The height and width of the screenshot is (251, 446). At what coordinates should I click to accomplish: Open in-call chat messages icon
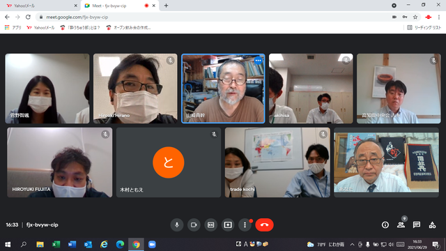point(417,225)
